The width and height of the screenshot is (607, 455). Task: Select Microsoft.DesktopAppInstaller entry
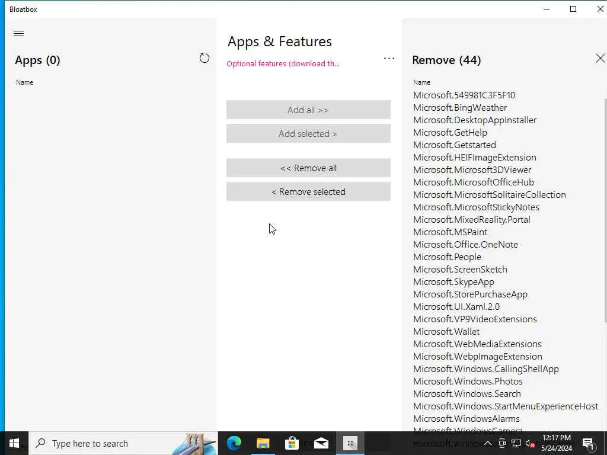tap(475, 120)
